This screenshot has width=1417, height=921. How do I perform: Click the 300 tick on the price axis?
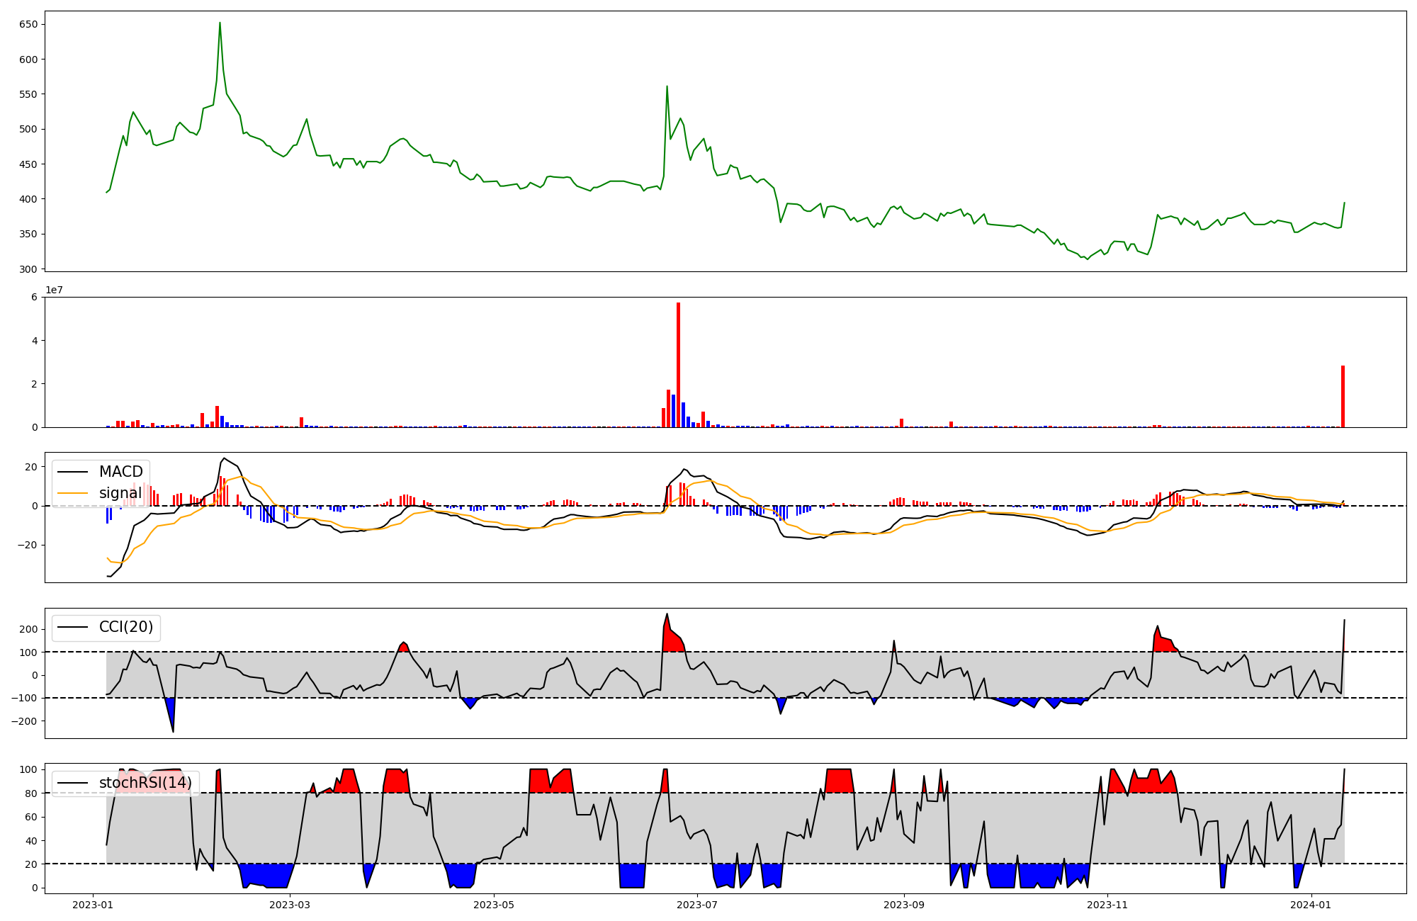29,269
